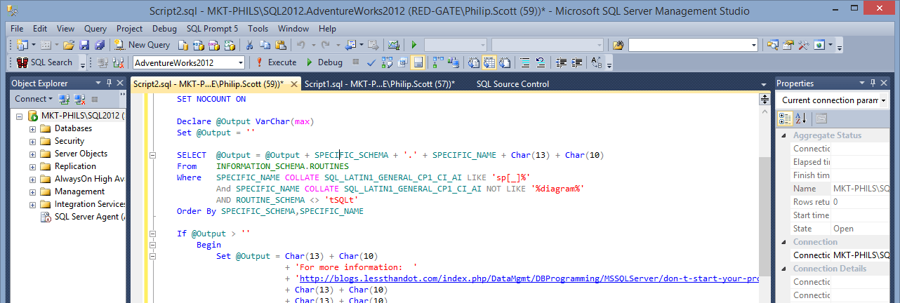The height and width of the screenshot is (303, 900).
Task: Undo the last edit
Action: point(301,45)
